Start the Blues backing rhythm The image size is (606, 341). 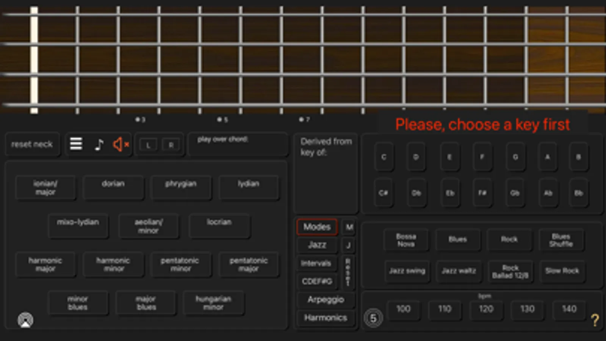[458, 240]
